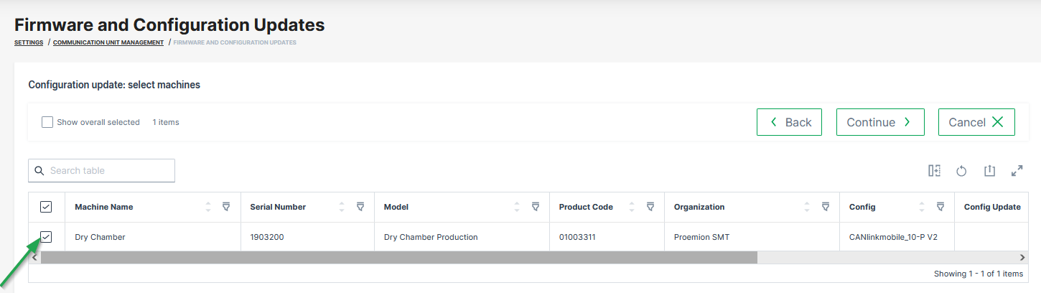Open filter for Machine Name column
Viewport: 1041px width, 293px height.
click(226, 207)
